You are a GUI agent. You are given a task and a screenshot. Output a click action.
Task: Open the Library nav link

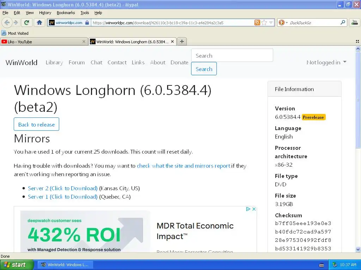click(54, 63)
